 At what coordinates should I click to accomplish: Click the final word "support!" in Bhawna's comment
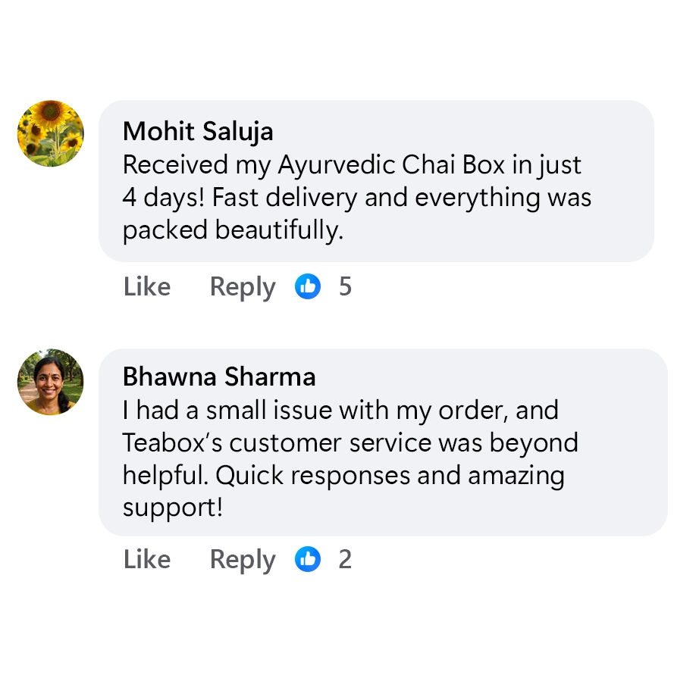coord(173,508)
